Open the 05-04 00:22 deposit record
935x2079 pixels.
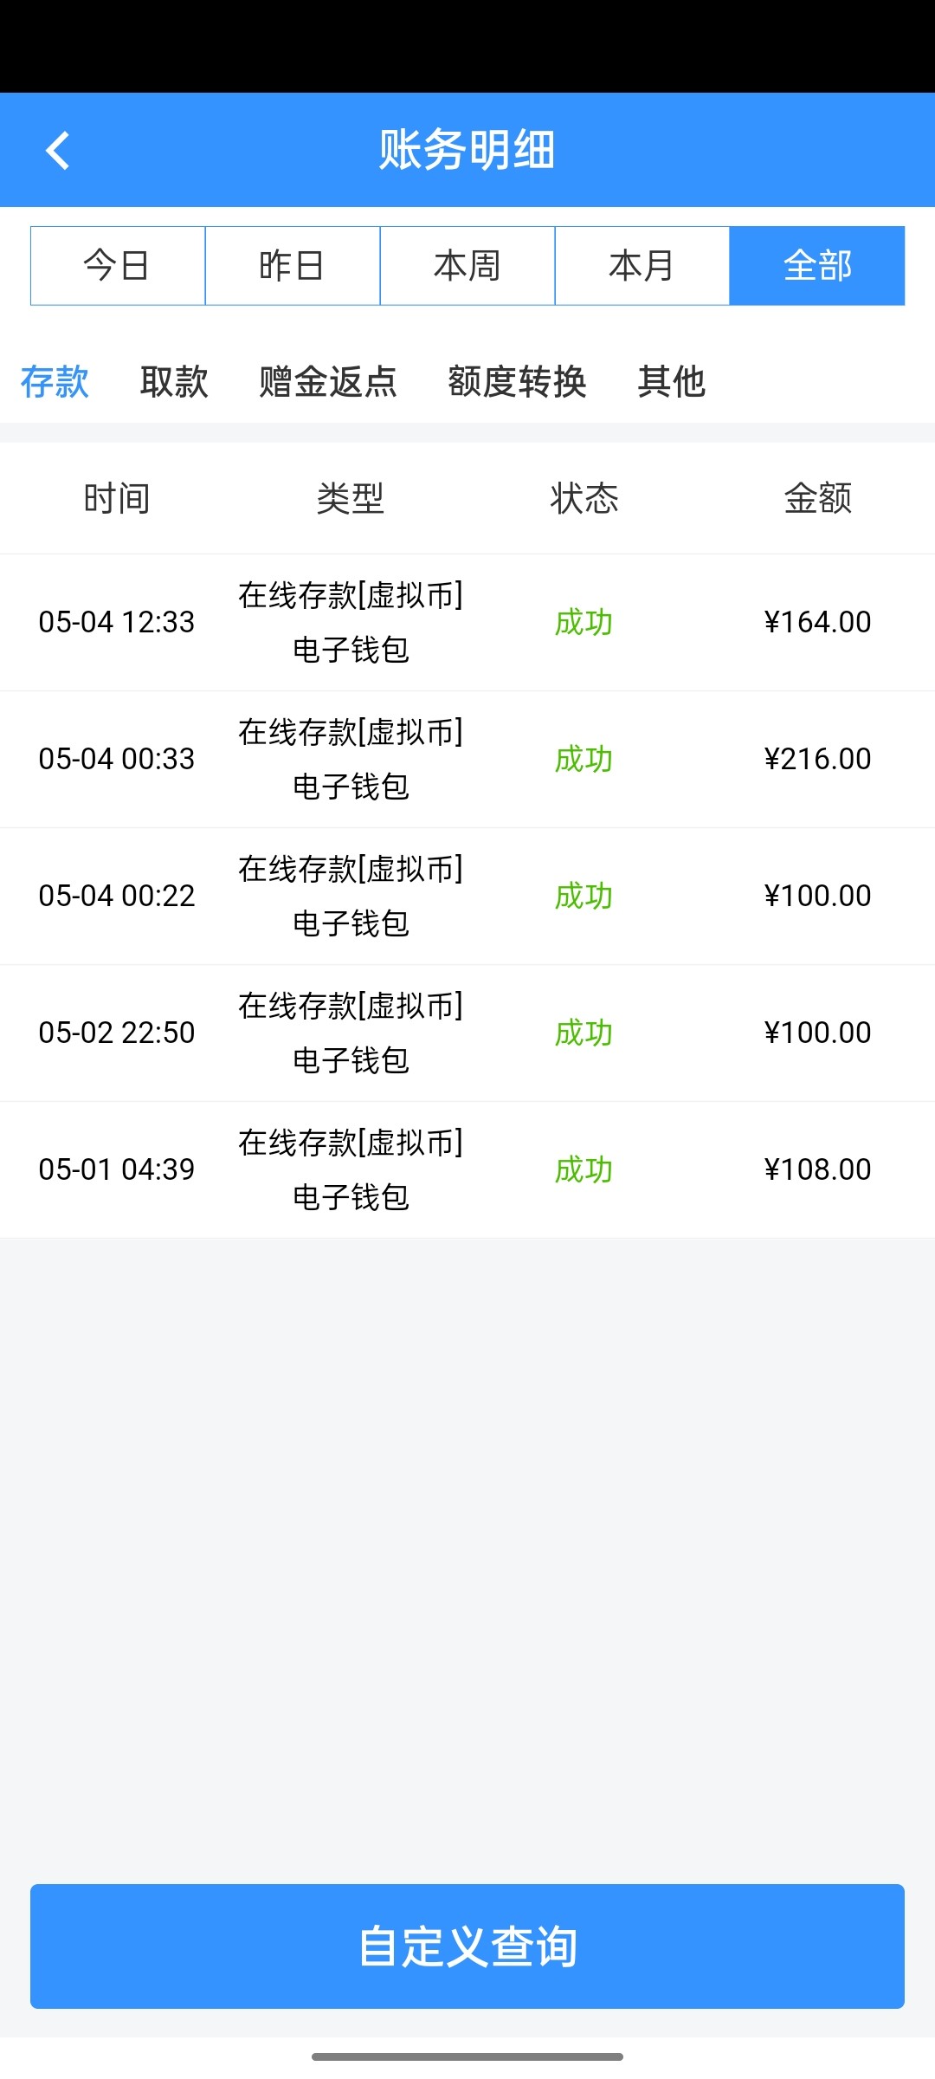tap(467, 896)
